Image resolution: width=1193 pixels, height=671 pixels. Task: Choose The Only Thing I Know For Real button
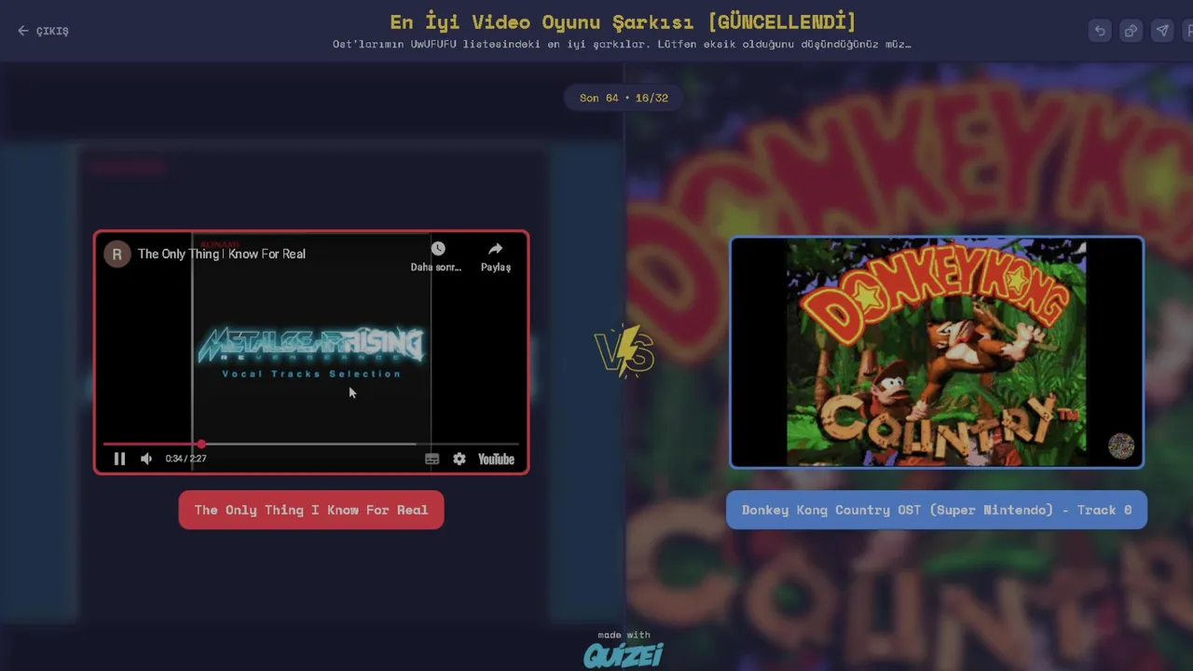[x=311, y=510]
